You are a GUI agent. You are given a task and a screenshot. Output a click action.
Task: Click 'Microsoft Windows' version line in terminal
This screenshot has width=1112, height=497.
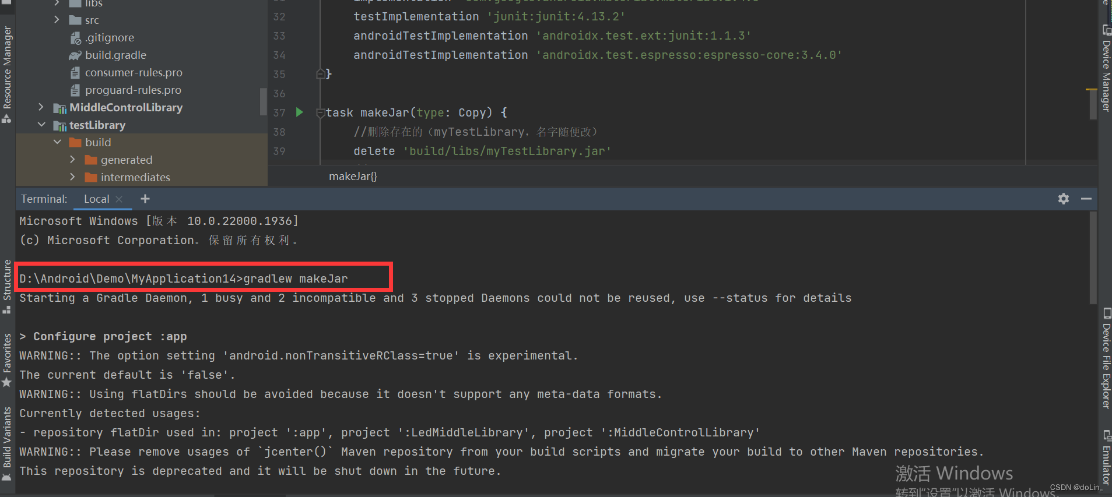click(x=159, y=221)
